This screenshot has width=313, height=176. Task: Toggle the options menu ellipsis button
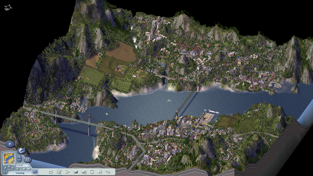point(35,172)
